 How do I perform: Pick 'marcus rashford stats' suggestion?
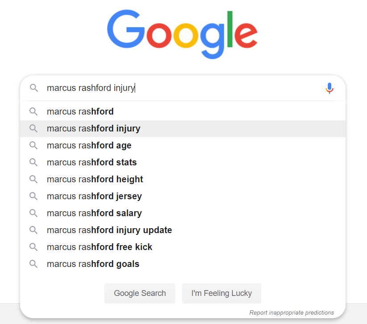183,162
